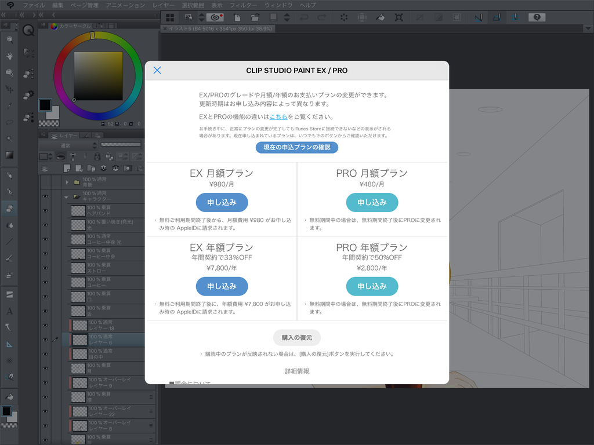Select the コーヒー中身 光 layer row
Screen dimensions: 594x445
(x=107, y=239)
